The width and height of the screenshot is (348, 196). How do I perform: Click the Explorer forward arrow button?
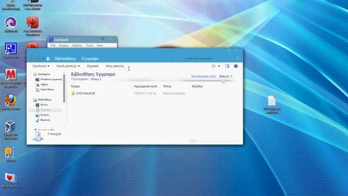click(x=39, y=58)
